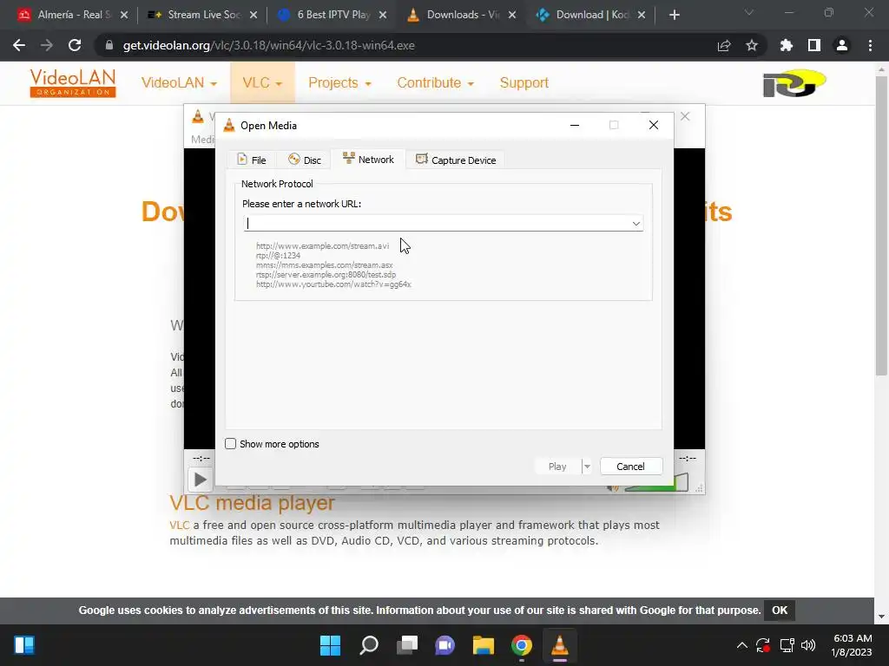
Task: Open the Contribute dropdown menu
Action: (x=436, y=82)
